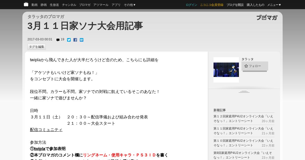
Task: Open the 配信コミュニティ link
Action: (x=46, y=130)
